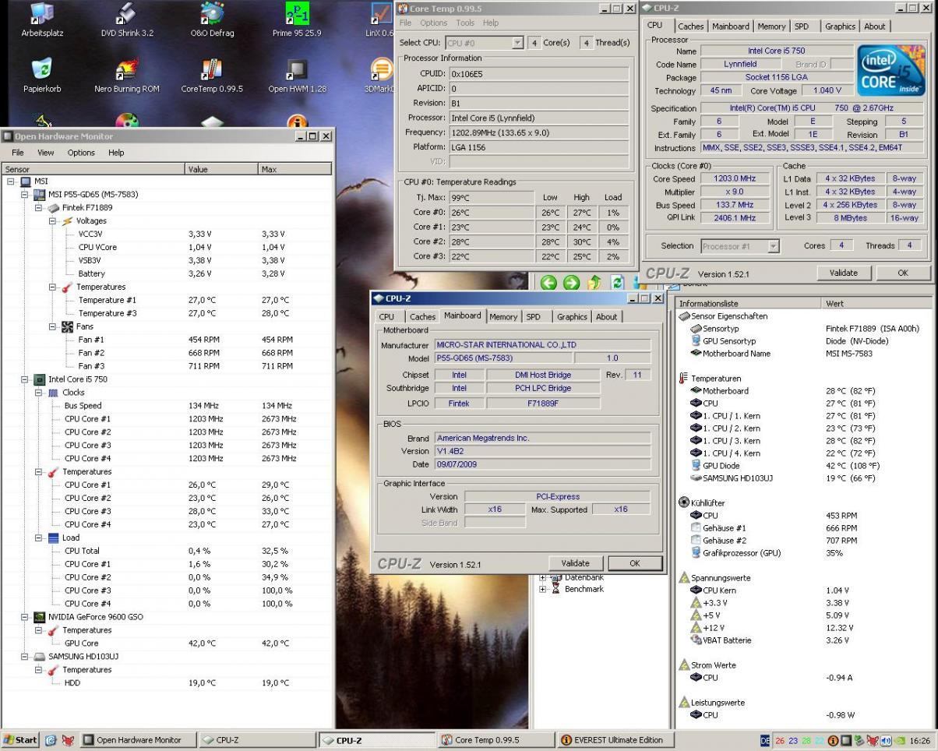This screenshot has height=751, width=938.
Task: Open the Help menu in Core Temp
Action: 491,23
